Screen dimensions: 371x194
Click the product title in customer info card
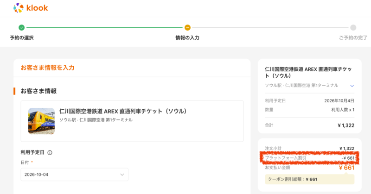click(x=123, y=111)
